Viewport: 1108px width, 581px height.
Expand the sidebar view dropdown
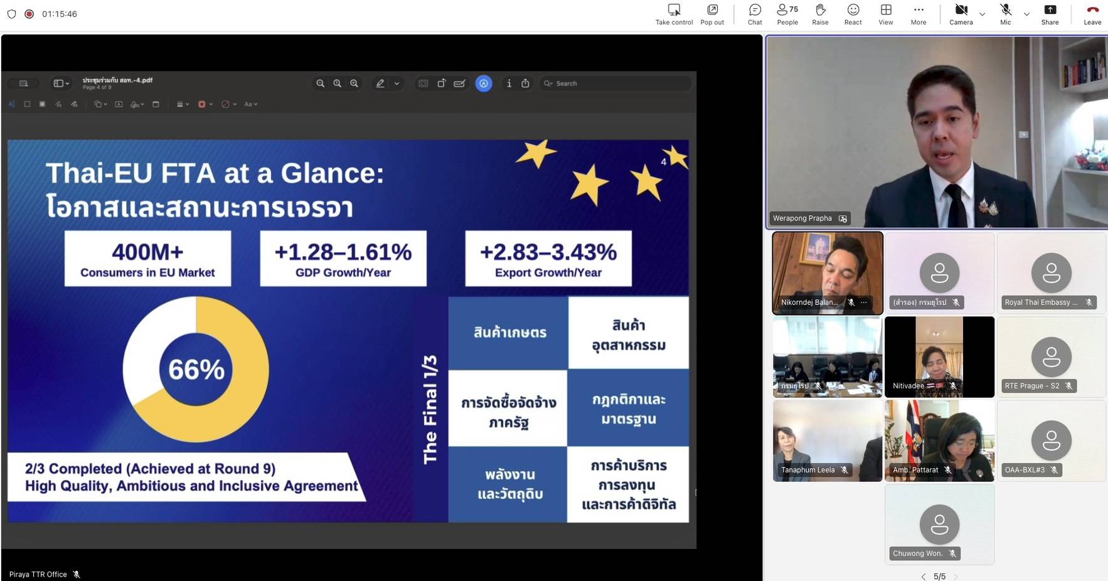point(61,83)
